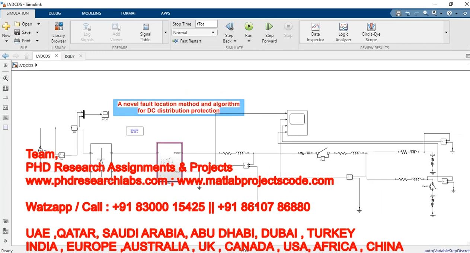Open the Signal Table
This screenshot has width=470, height=253.
(x=146, y=33)
